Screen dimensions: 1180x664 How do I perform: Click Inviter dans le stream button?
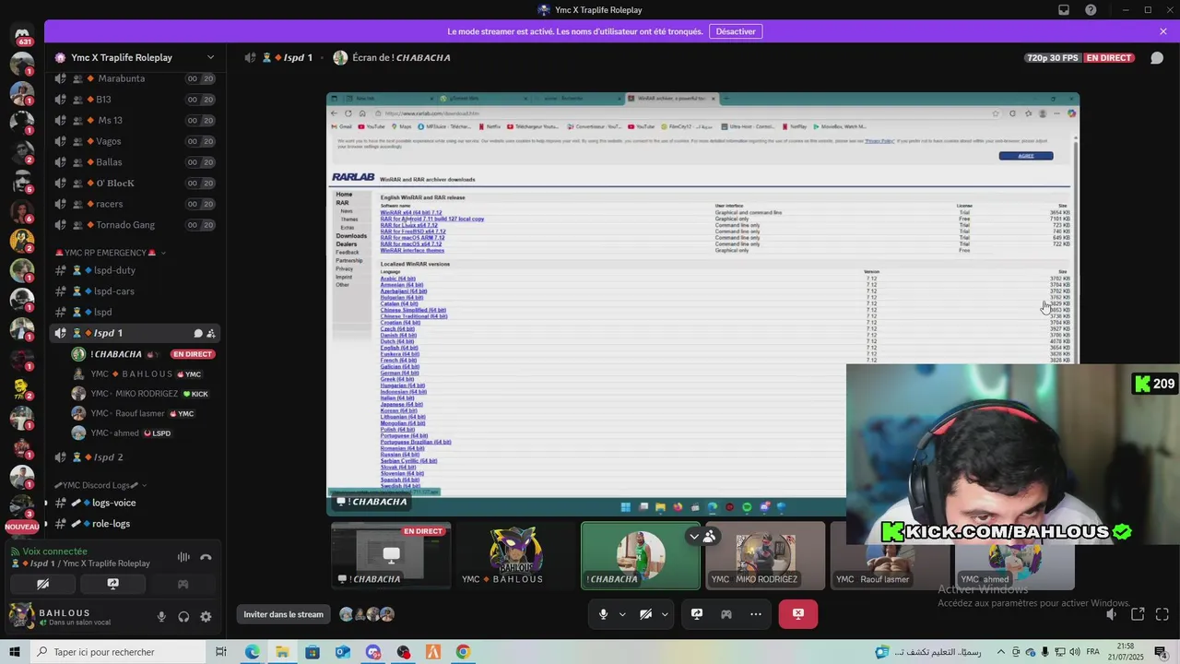point(284,614)
